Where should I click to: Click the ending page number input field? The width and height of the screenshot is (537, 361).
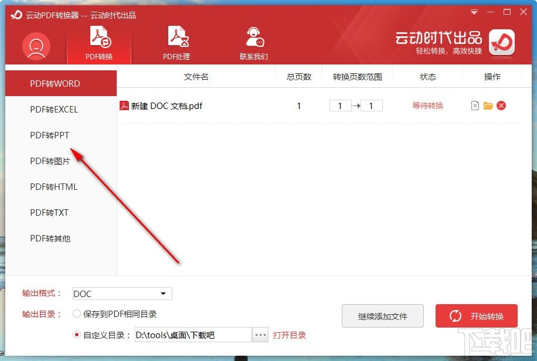coord(371,105)
